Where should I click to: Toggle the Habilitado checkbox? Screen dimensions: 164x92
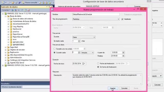point(122,19)
